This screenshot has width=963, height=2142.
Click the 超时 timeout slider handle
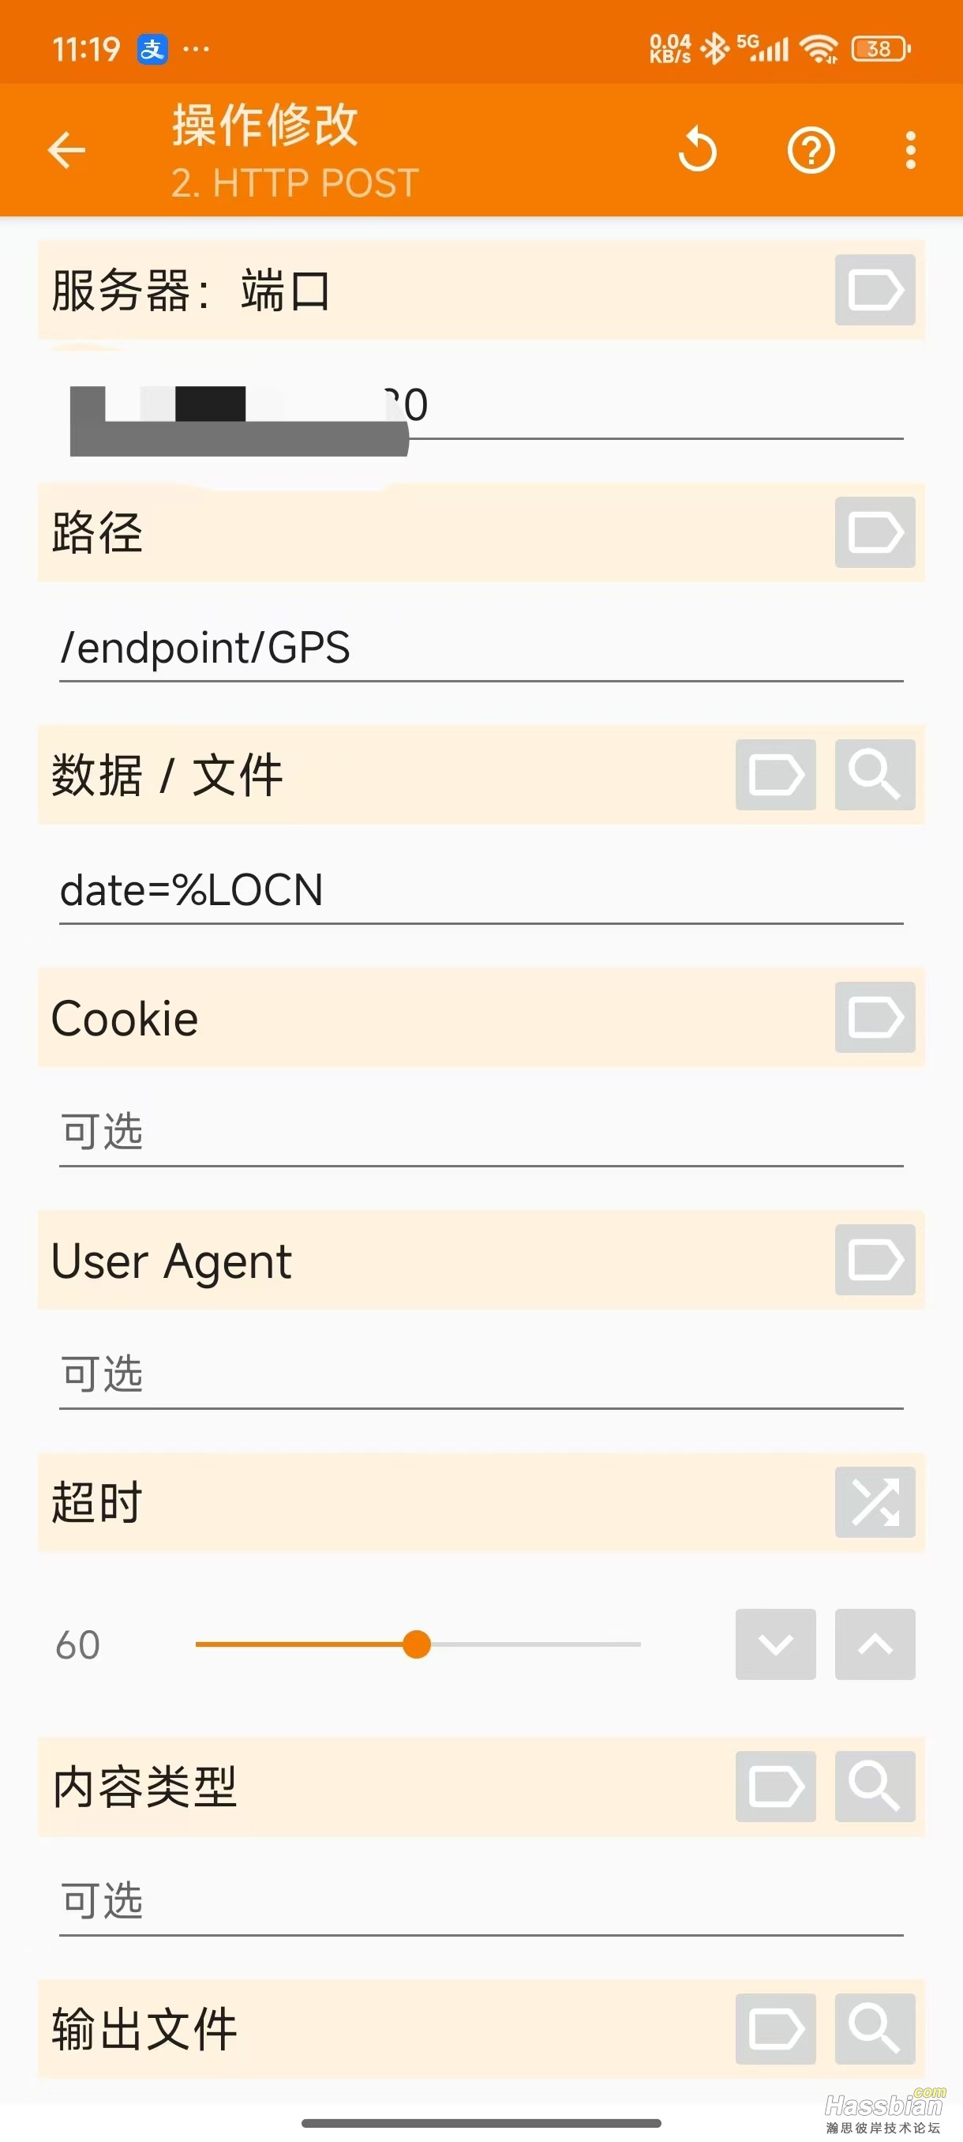tap(416, 1644)
